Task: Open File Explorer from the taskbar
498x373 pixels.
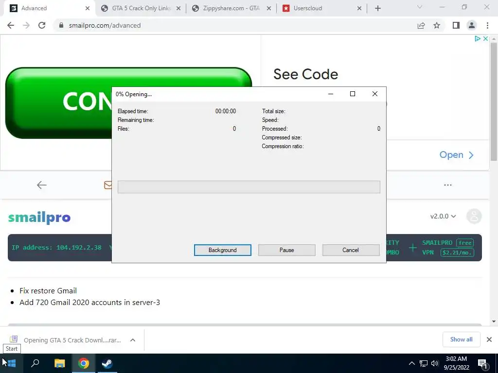Action: (x=59, y=363)
